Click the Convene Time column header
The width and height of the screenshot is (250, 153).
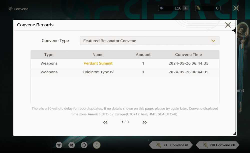coord(188,54)
